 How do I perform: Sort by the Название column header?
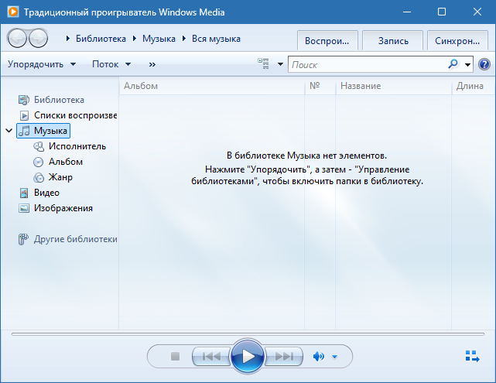(394, 86)
